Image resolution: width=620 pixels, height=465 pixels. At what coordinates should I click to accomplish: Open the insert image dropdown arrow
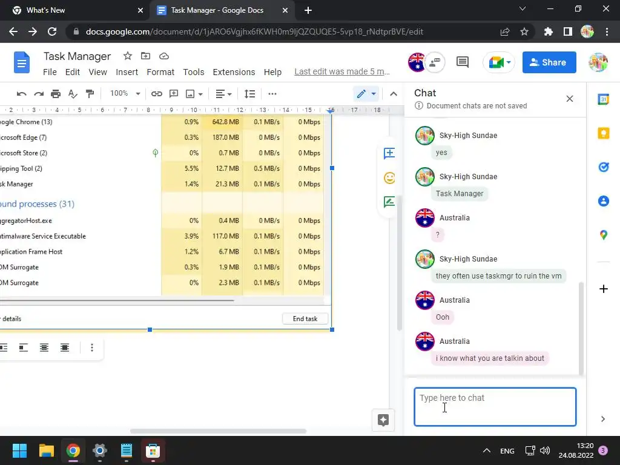coord(200,94)
